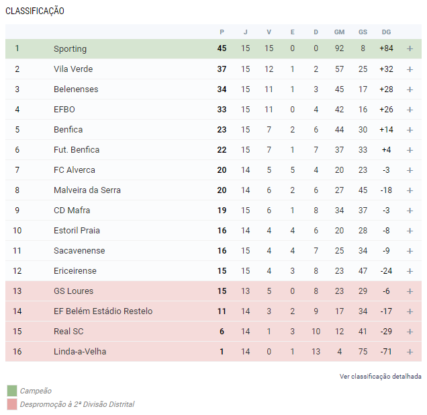Click the DG goal difference header
Screen dimensions: 427x415
(x=386, y=32)
